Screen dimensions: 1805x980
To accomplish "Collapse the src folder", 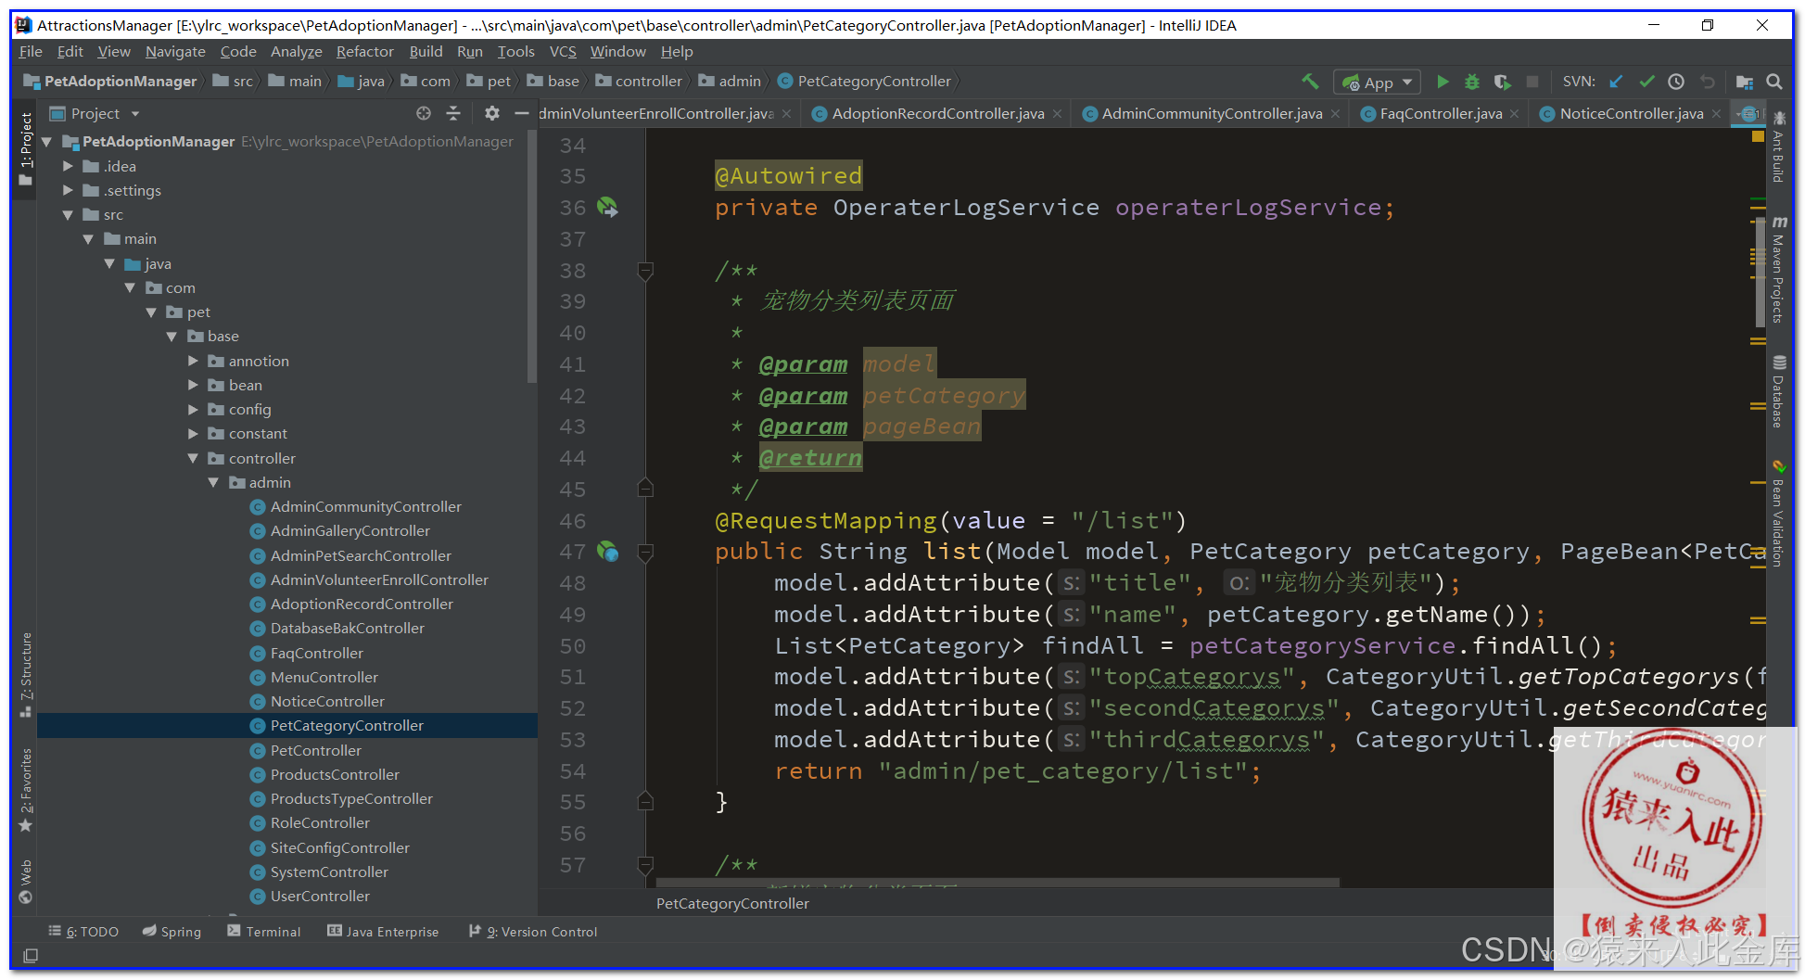I will (x=68, y=214).
